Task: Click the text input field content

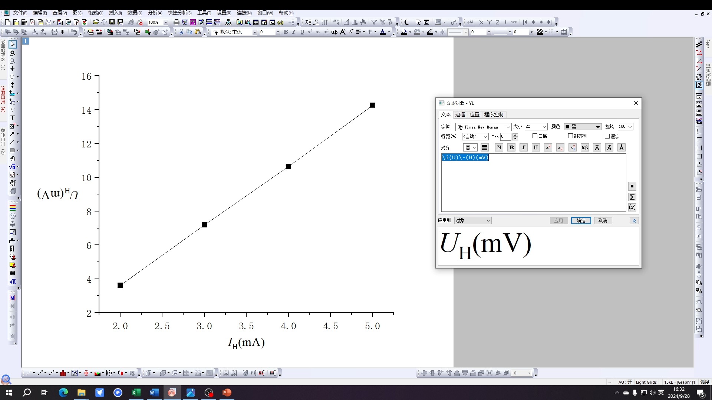Action: click(x=465, y=157)
